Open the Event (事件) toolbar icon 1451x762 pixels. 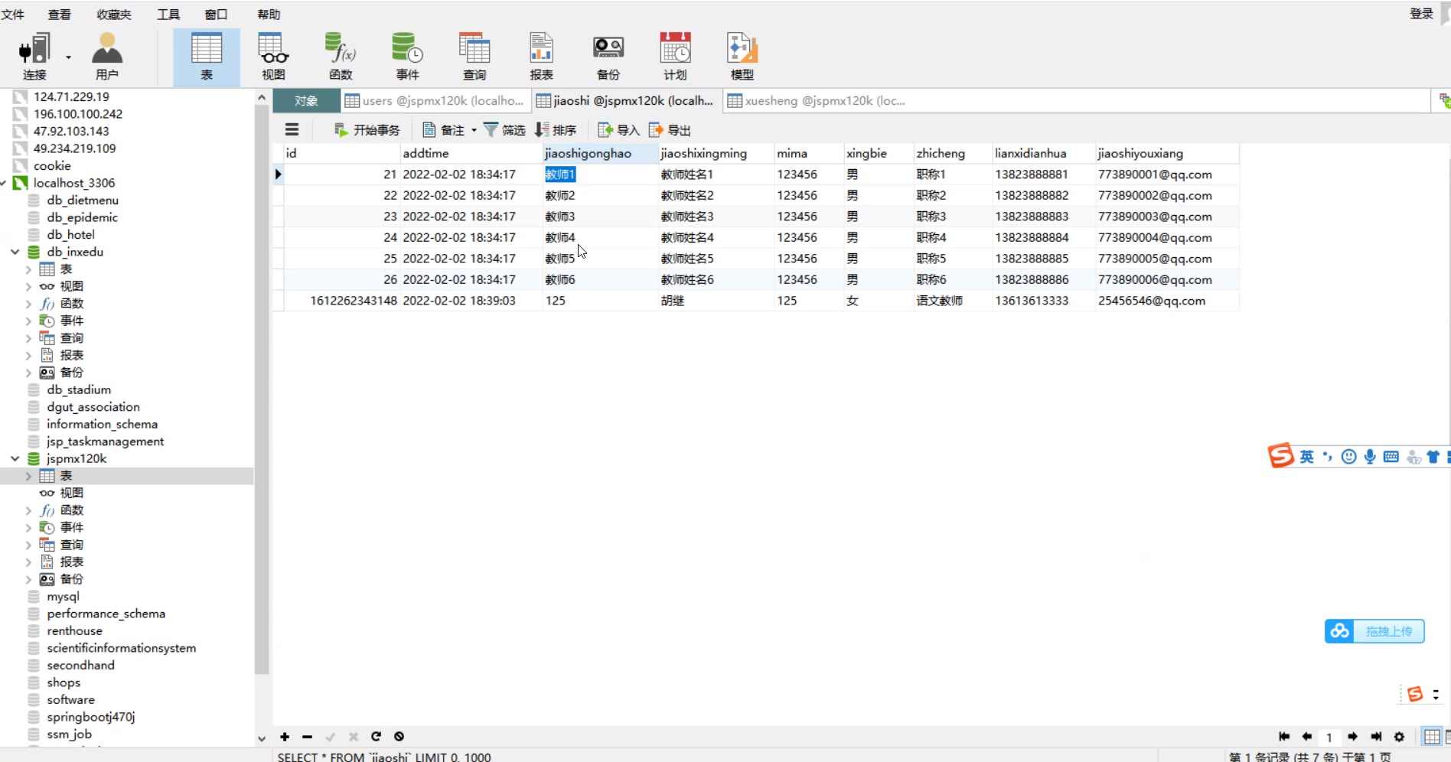click(407, 56)
